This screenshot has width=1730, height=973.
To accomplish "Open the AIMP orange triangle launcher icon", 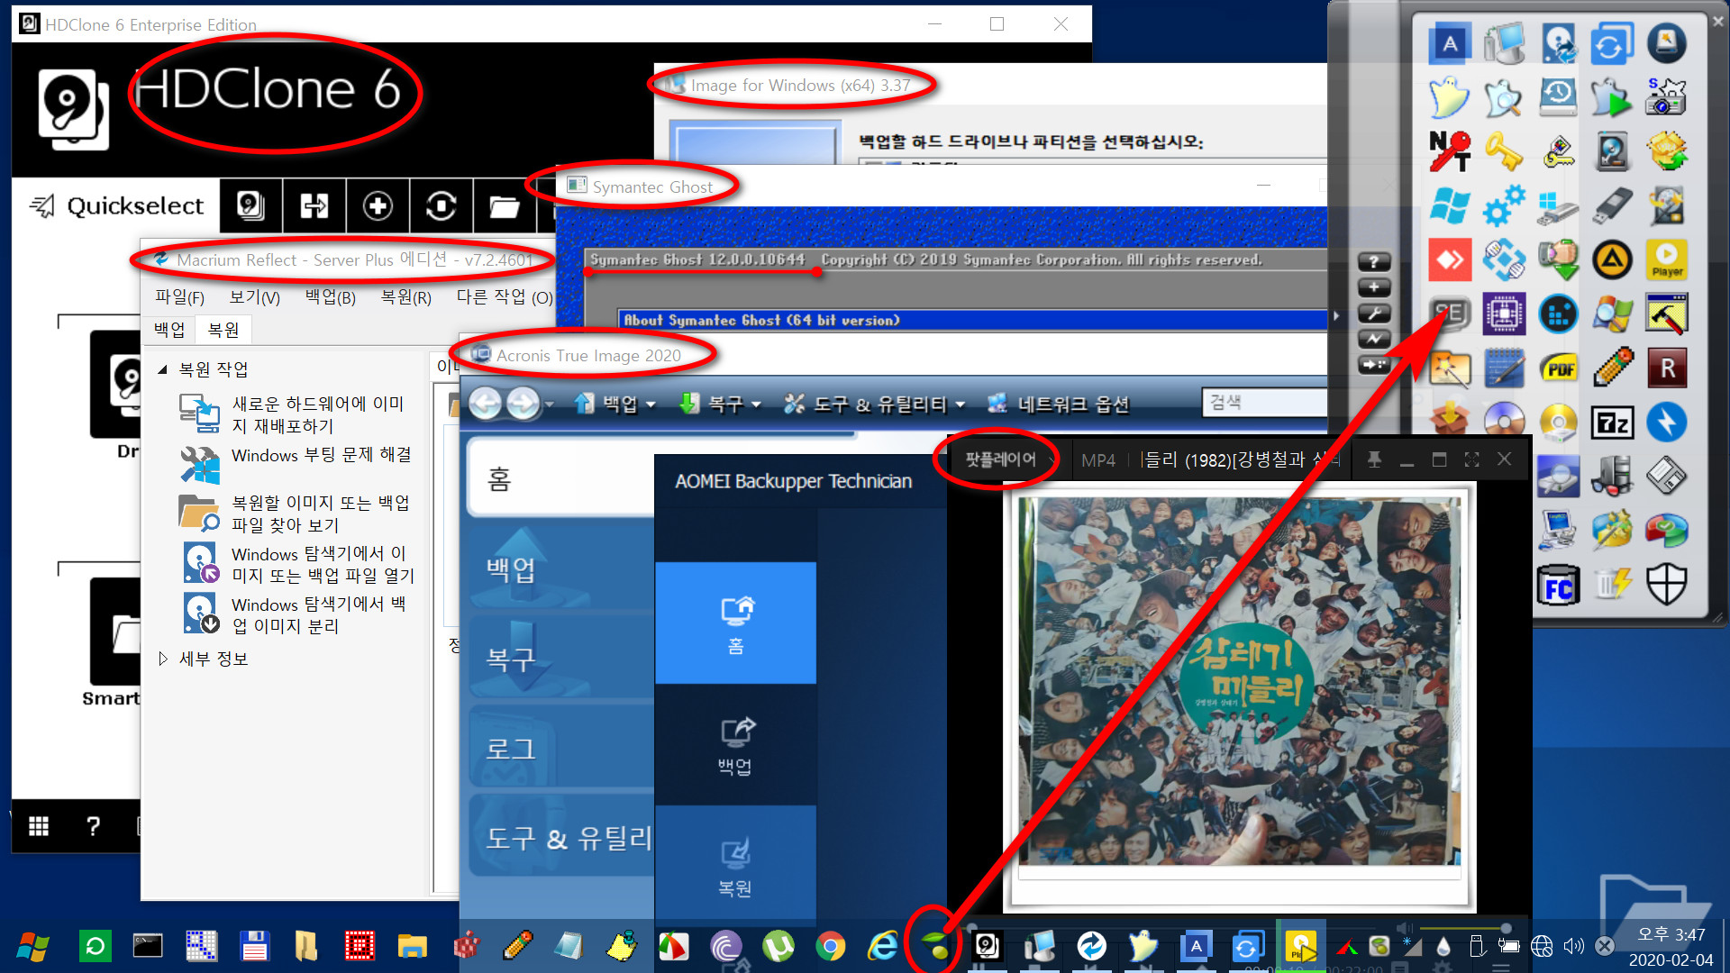I will coord(1612,260).
